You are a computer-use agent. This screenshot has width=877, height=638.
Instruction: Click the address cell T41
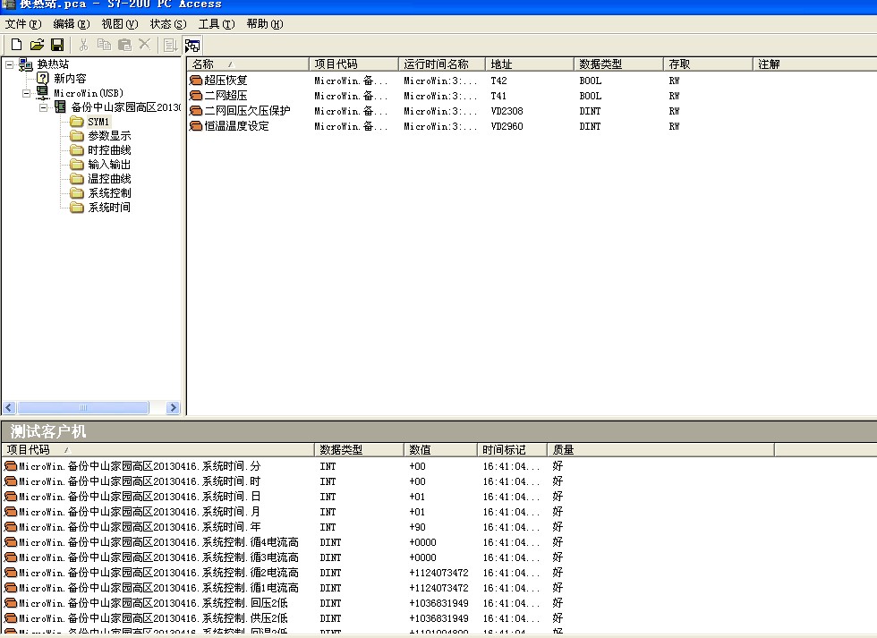tap(498, 96)
